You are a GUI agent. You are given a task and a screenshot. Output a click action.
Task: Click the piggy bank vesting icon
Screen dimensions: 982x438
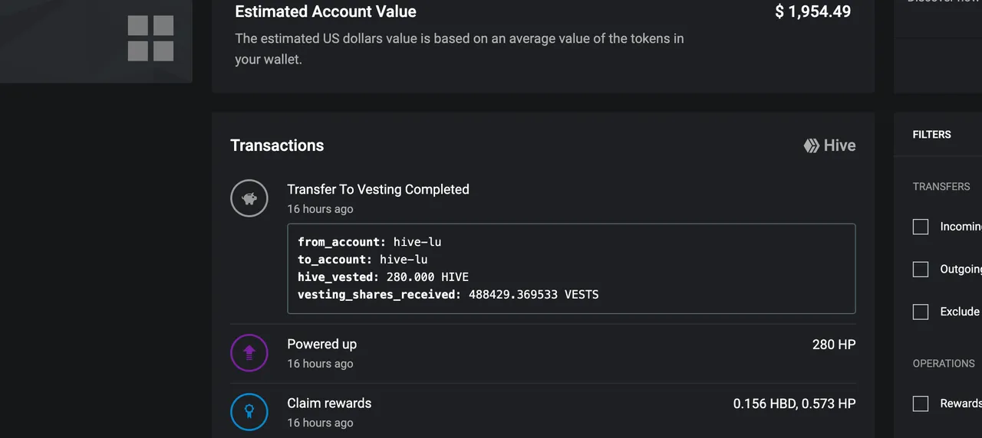tap(249, 198)
